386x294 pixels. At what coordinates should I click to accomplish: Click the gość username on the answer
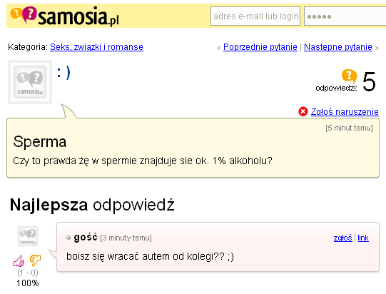[86, 238]
